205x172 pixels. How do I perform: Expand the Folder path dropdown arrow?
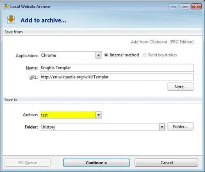tap(162, 127)
